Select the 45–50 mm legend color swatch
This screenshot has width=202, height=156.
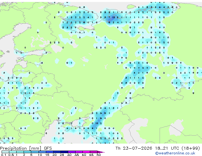(x=94, y=152)
